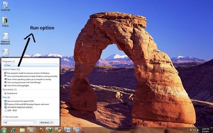Viewport: 213px width, 133px height.
Task: Click the 'See more results' link
Action: click(11, 117)
